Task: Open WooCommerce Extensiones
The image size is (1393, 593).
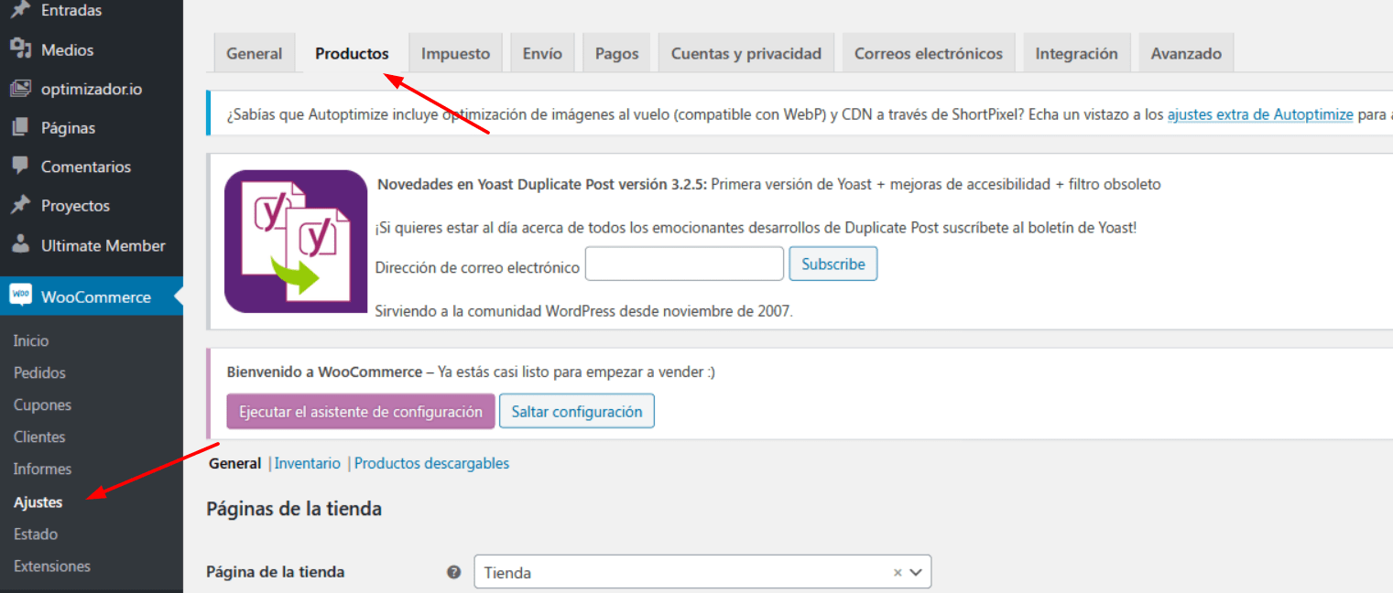Action: 52,566
